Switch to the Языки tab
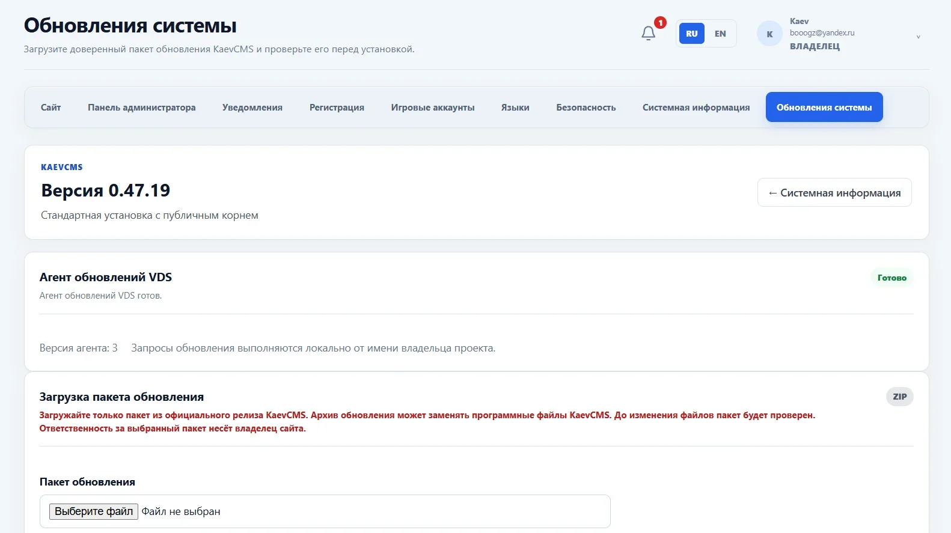This screenshot has height=533, width=951. click(515, 107)
